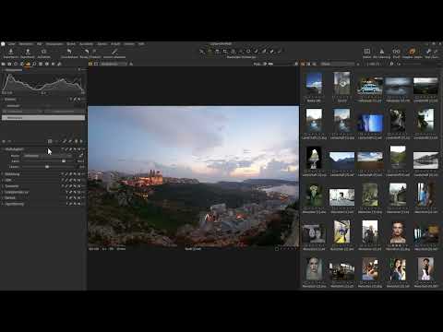This screenshot has width=443, height=332.
Task: Select the Hintergrund layer row
Action: [43, 118]
